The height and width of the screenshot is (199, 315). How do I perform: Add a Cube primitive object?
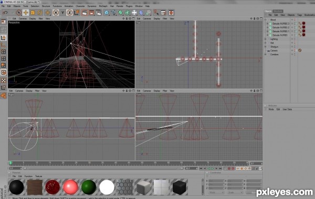pyautogui.click(x=107, y=13)
